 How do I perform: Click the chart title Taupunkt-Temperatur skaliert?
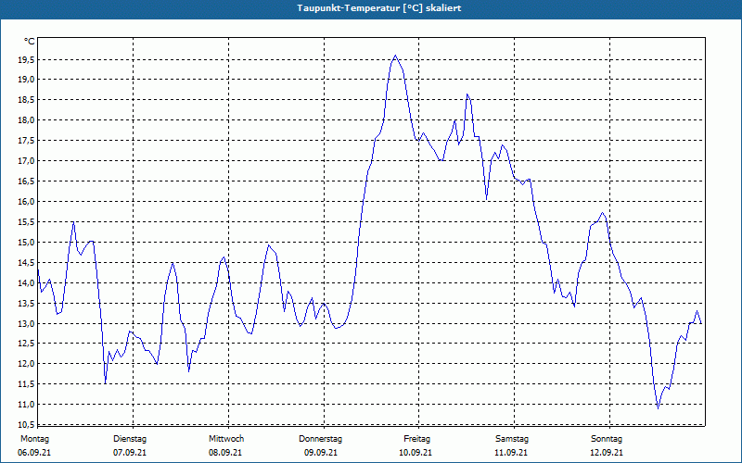[379, 8]
